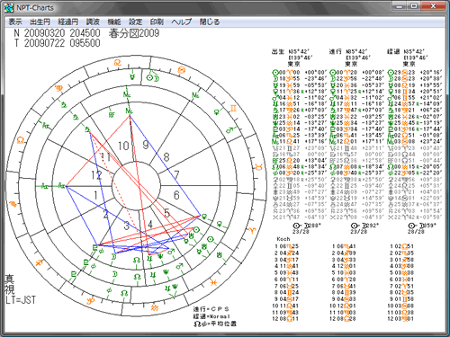
Task: Click the 出生 column header
Action: point(277,51)
